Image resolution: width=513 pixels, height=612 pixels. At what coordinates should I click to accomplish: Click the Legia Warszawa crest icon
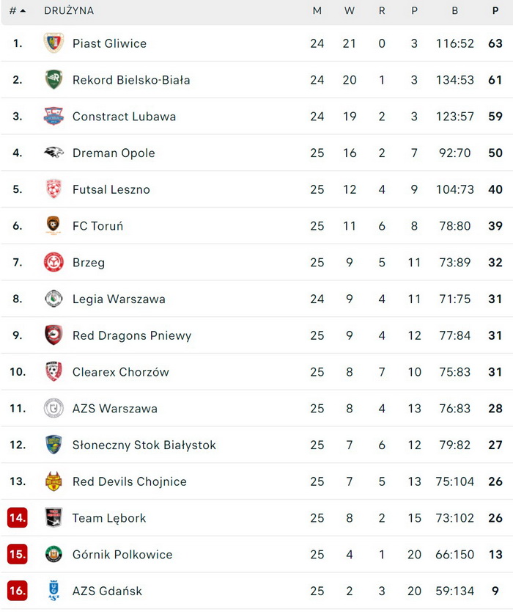(x=53, y=299)
